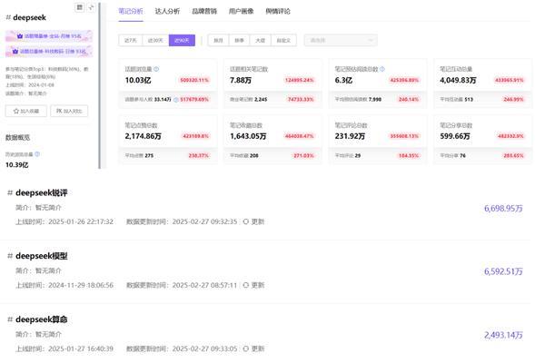535x363 pixels.
Task: Click the red percentage badge beside 10.03亿
Action: (194, 80)
